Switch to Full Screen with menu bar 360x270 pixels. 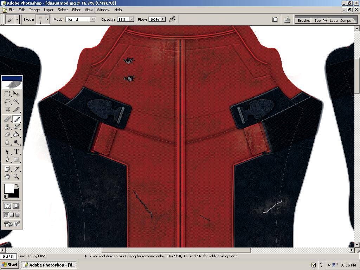(x=12, y=215)
